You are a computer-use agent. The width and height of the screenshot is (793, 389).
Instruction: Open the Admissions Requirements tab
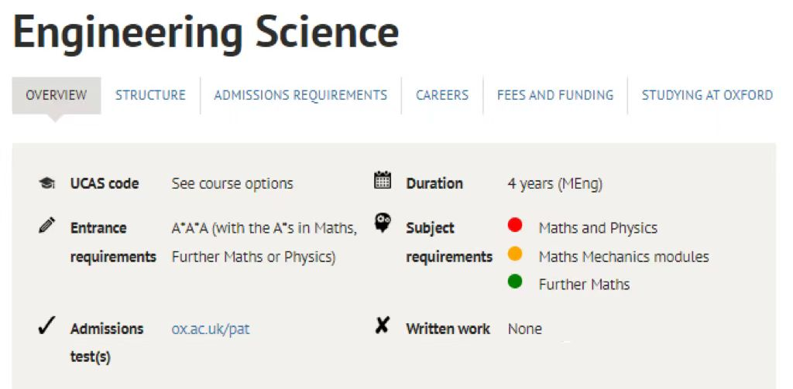click(x=300, y=95)
